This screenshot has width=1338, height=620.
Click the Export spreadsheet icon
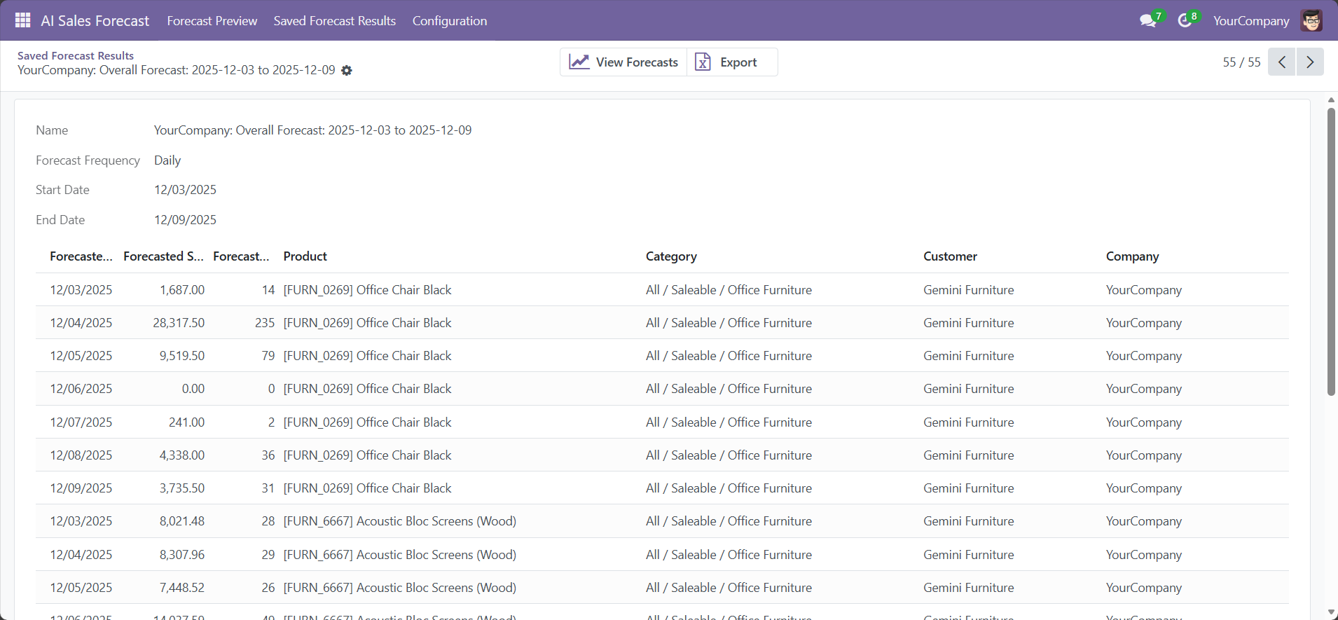tap(703, 62)
